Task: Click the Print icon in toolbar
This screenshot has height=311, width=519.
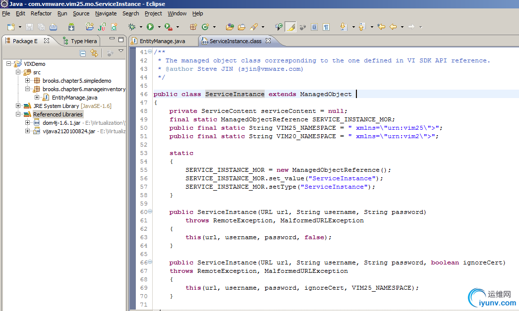Action: [x=53, y=27]
